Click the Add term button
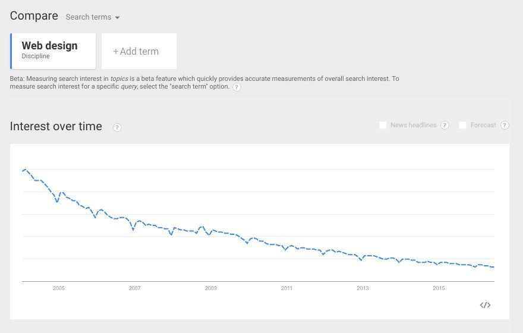Image resolution: width=523 pixels, height=333 pixels. click(x=139, y=51)
